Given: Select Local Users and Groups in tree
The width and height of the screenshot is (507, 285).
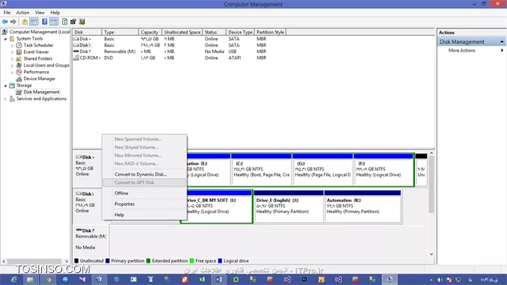Looking at the screenshot, I should coord(46,65).
